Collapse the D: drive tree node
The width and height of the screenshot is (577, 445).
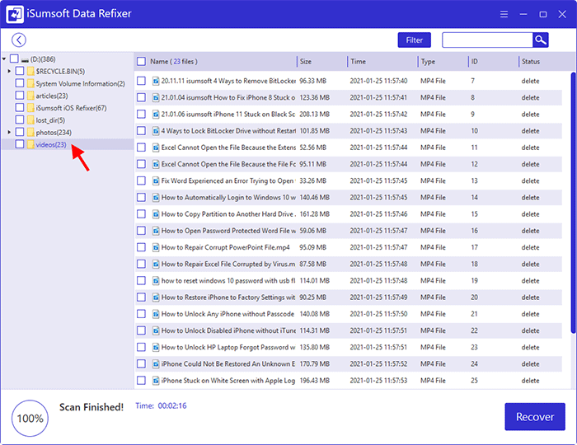pos(4,59)
